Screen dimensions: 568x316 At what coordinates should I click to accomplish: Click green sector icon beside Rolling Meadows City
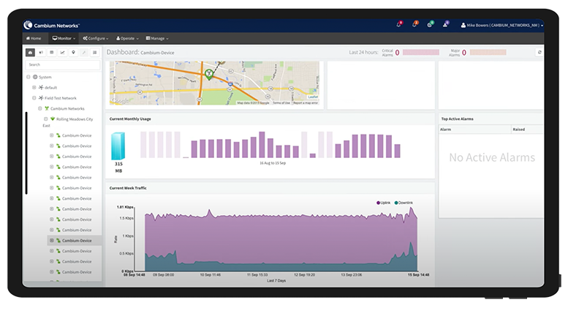click(53, 118)
